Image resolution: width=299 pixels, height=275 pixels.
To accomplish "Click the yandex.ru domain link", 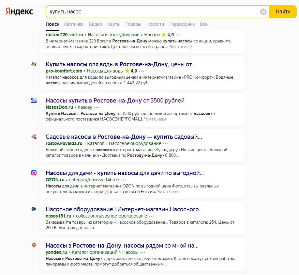I will 56,252.
